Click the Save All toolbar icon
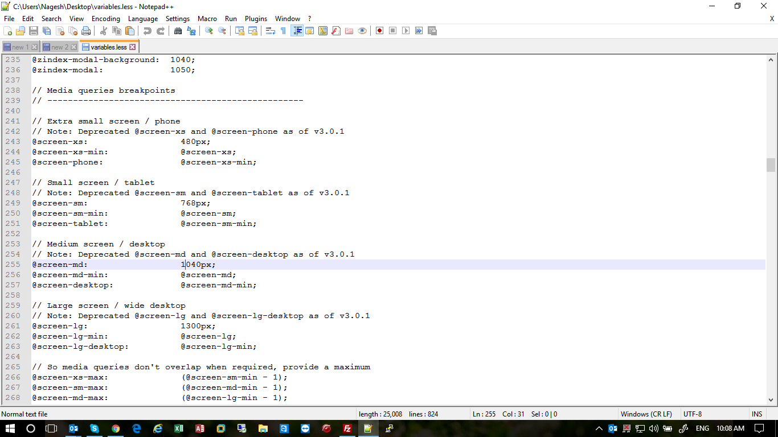 click(x=47, y=31)
